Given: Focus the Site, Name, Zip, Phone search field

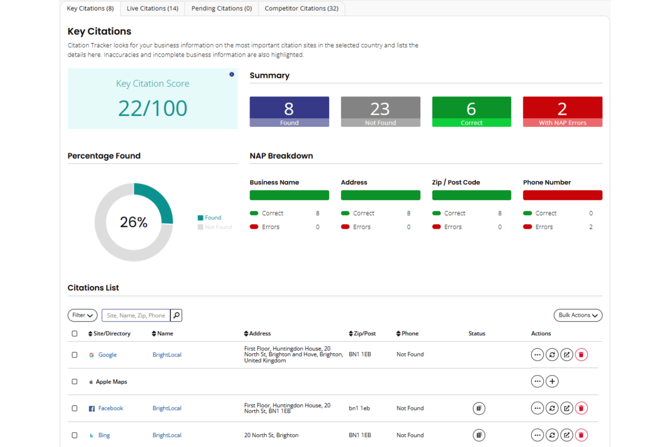Looking at the screenshot, I should pyautogui.click(x=136, y=315).
